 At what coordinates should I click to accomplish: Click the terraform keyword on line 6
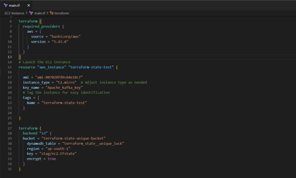[x=28, y=21]
